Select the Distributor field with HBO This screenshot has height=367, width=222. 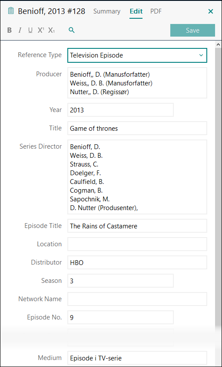coord(137,262)
